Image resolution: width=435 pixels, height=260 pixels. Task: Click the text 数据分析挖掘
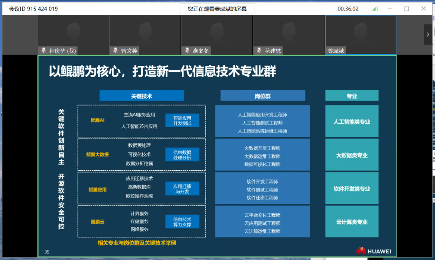click(139, 163)
